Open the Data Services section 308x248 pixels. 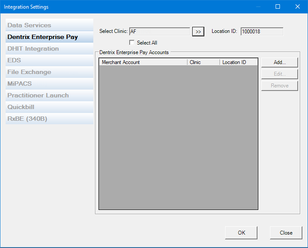coord(49,25)
